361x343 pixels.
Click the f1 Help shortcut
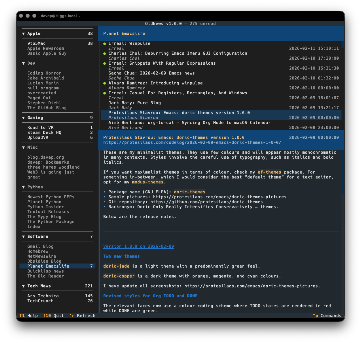(x=29, y=316)
